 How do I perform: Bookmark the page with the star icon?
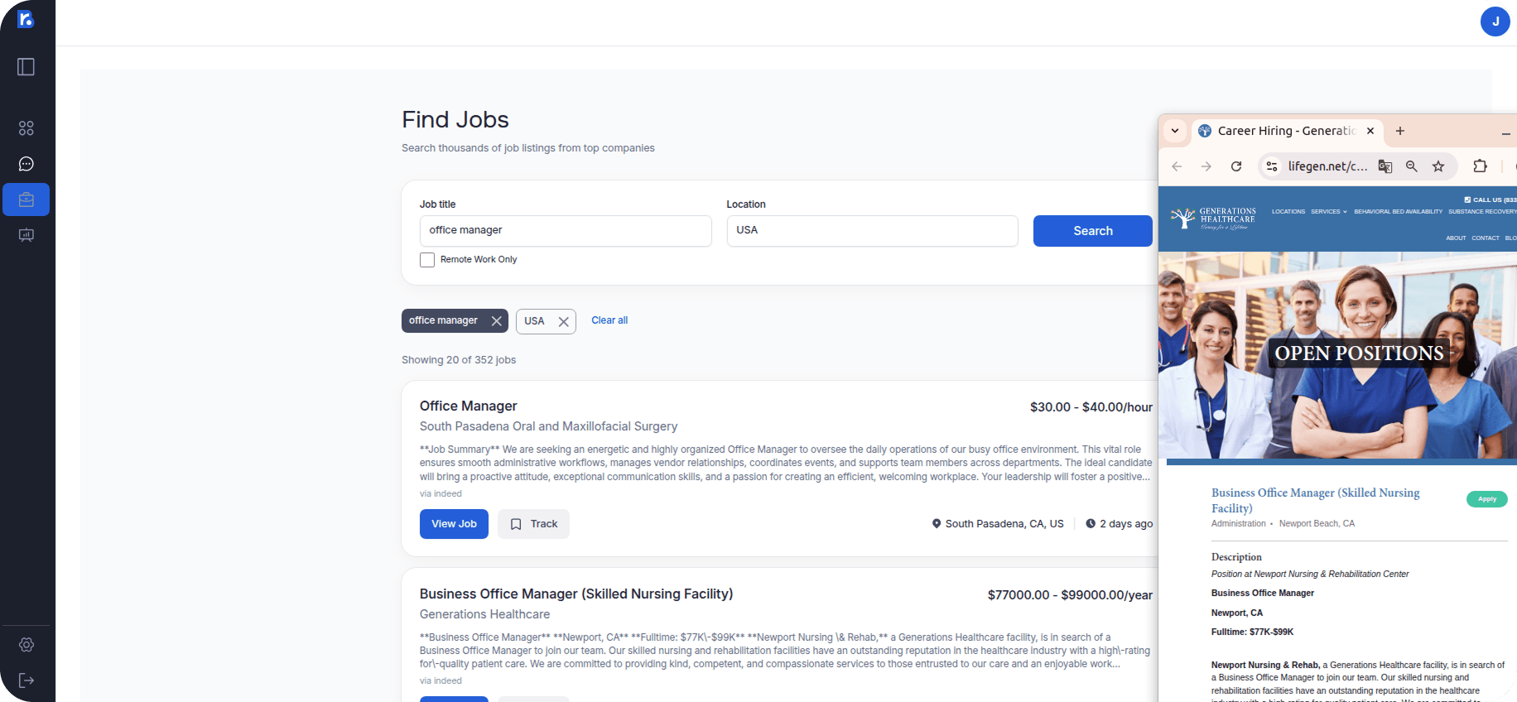(x=1438, y=166)
